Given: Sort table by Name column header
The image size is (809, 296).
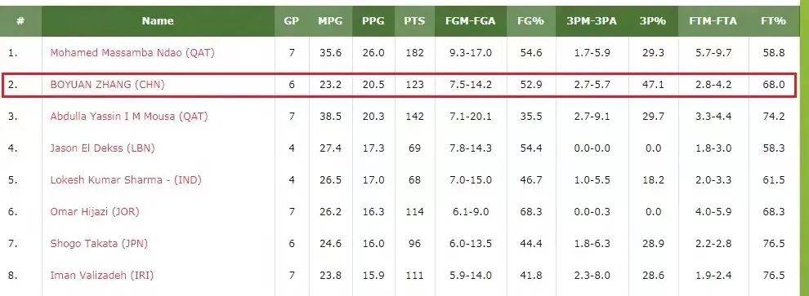Looking at the screenshot, I should tap(158, 21).
